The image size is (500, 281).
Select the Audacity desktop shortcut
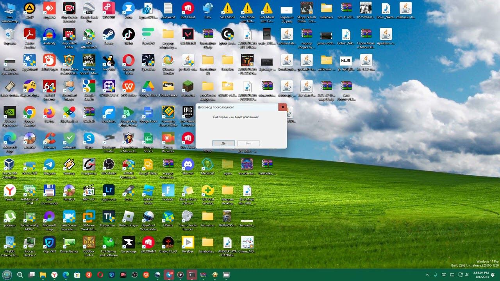(49, 37)
